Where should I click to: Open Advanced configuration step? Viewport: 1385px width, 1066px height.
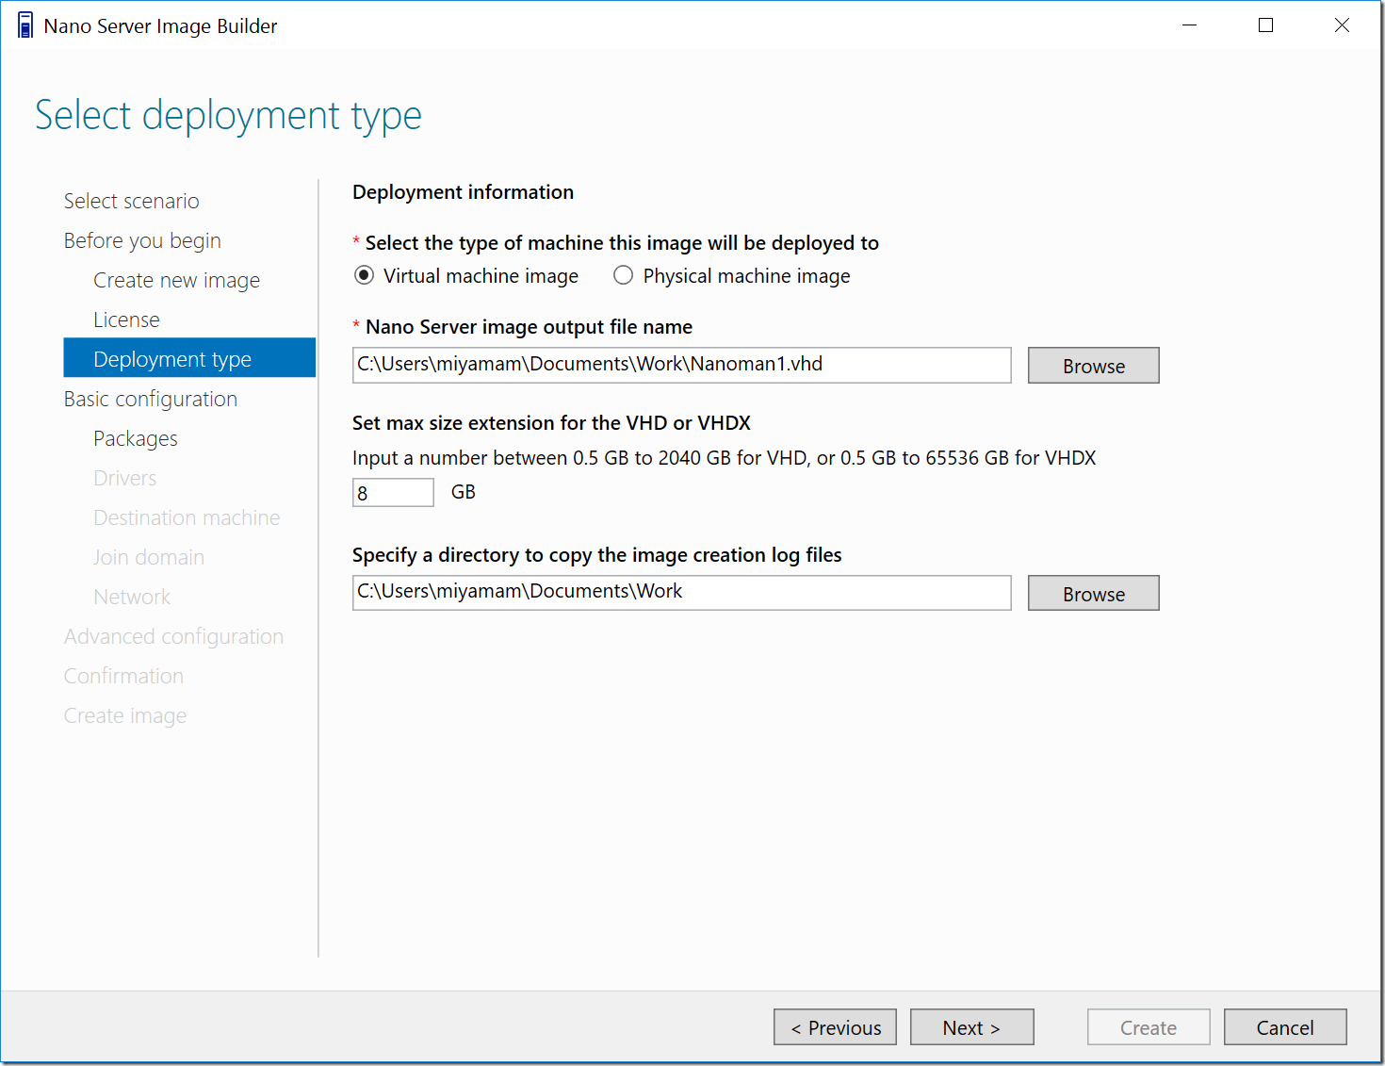coord(173,636)
